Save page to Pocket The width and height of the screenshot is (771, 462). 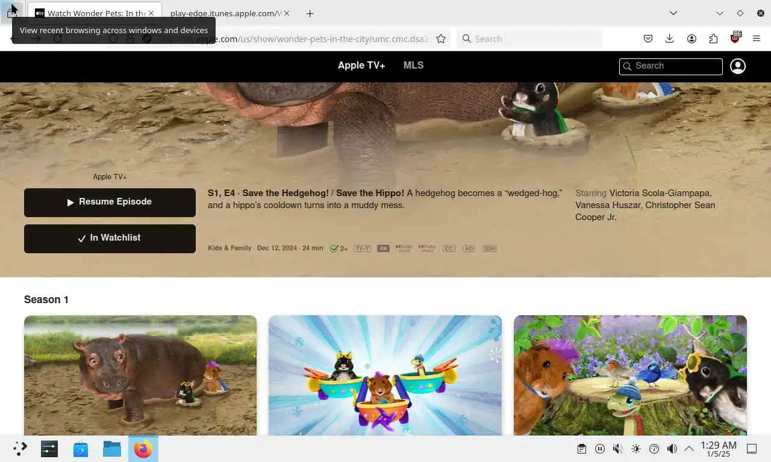pos(648,38)
